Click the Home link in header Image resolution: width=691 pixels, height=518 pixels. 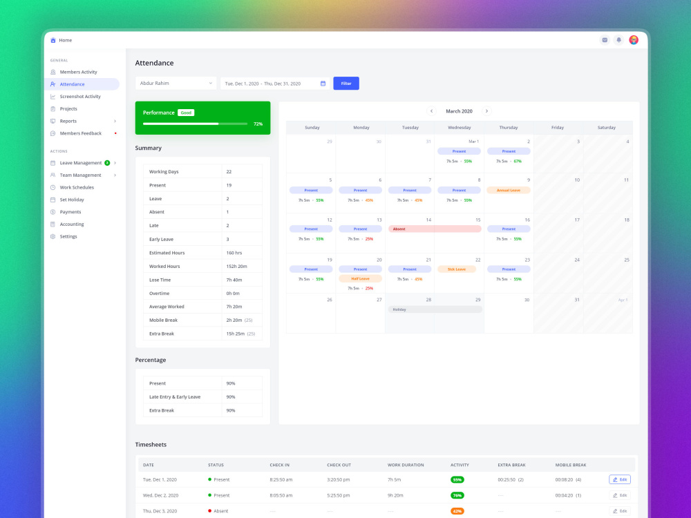coord(65,40)
